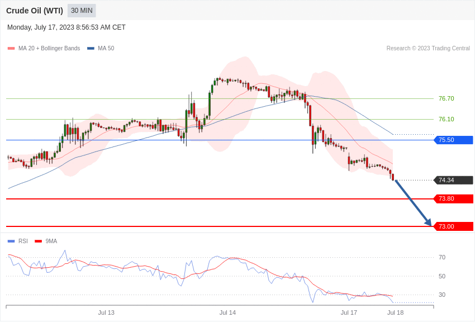Click the MA 20 + Bollinger Bands legend swatch
The height and width of the screenshot is (322, 475).
[11, 49]
